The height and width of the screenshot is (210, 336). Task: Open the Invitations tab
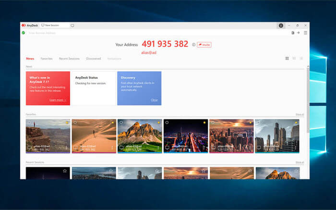[x=114, y=59]
